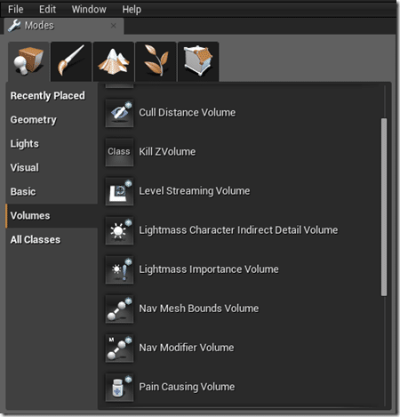Close the Modes tab

114,26
